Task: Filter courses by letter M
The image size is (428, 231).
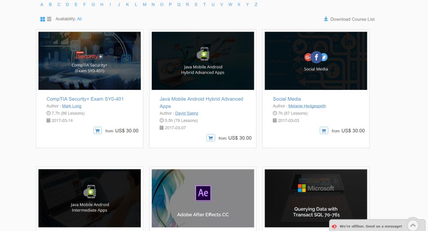Action: [x=145, y=4]
